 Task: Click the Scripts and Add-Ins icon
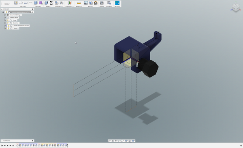[109, 3]
